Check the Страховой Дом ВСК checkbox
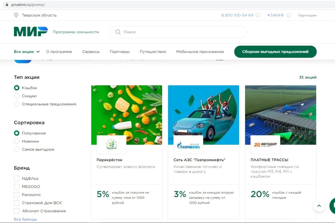This screenshot has width=335, height=223. pyautogui.click(x=17, y=203)
